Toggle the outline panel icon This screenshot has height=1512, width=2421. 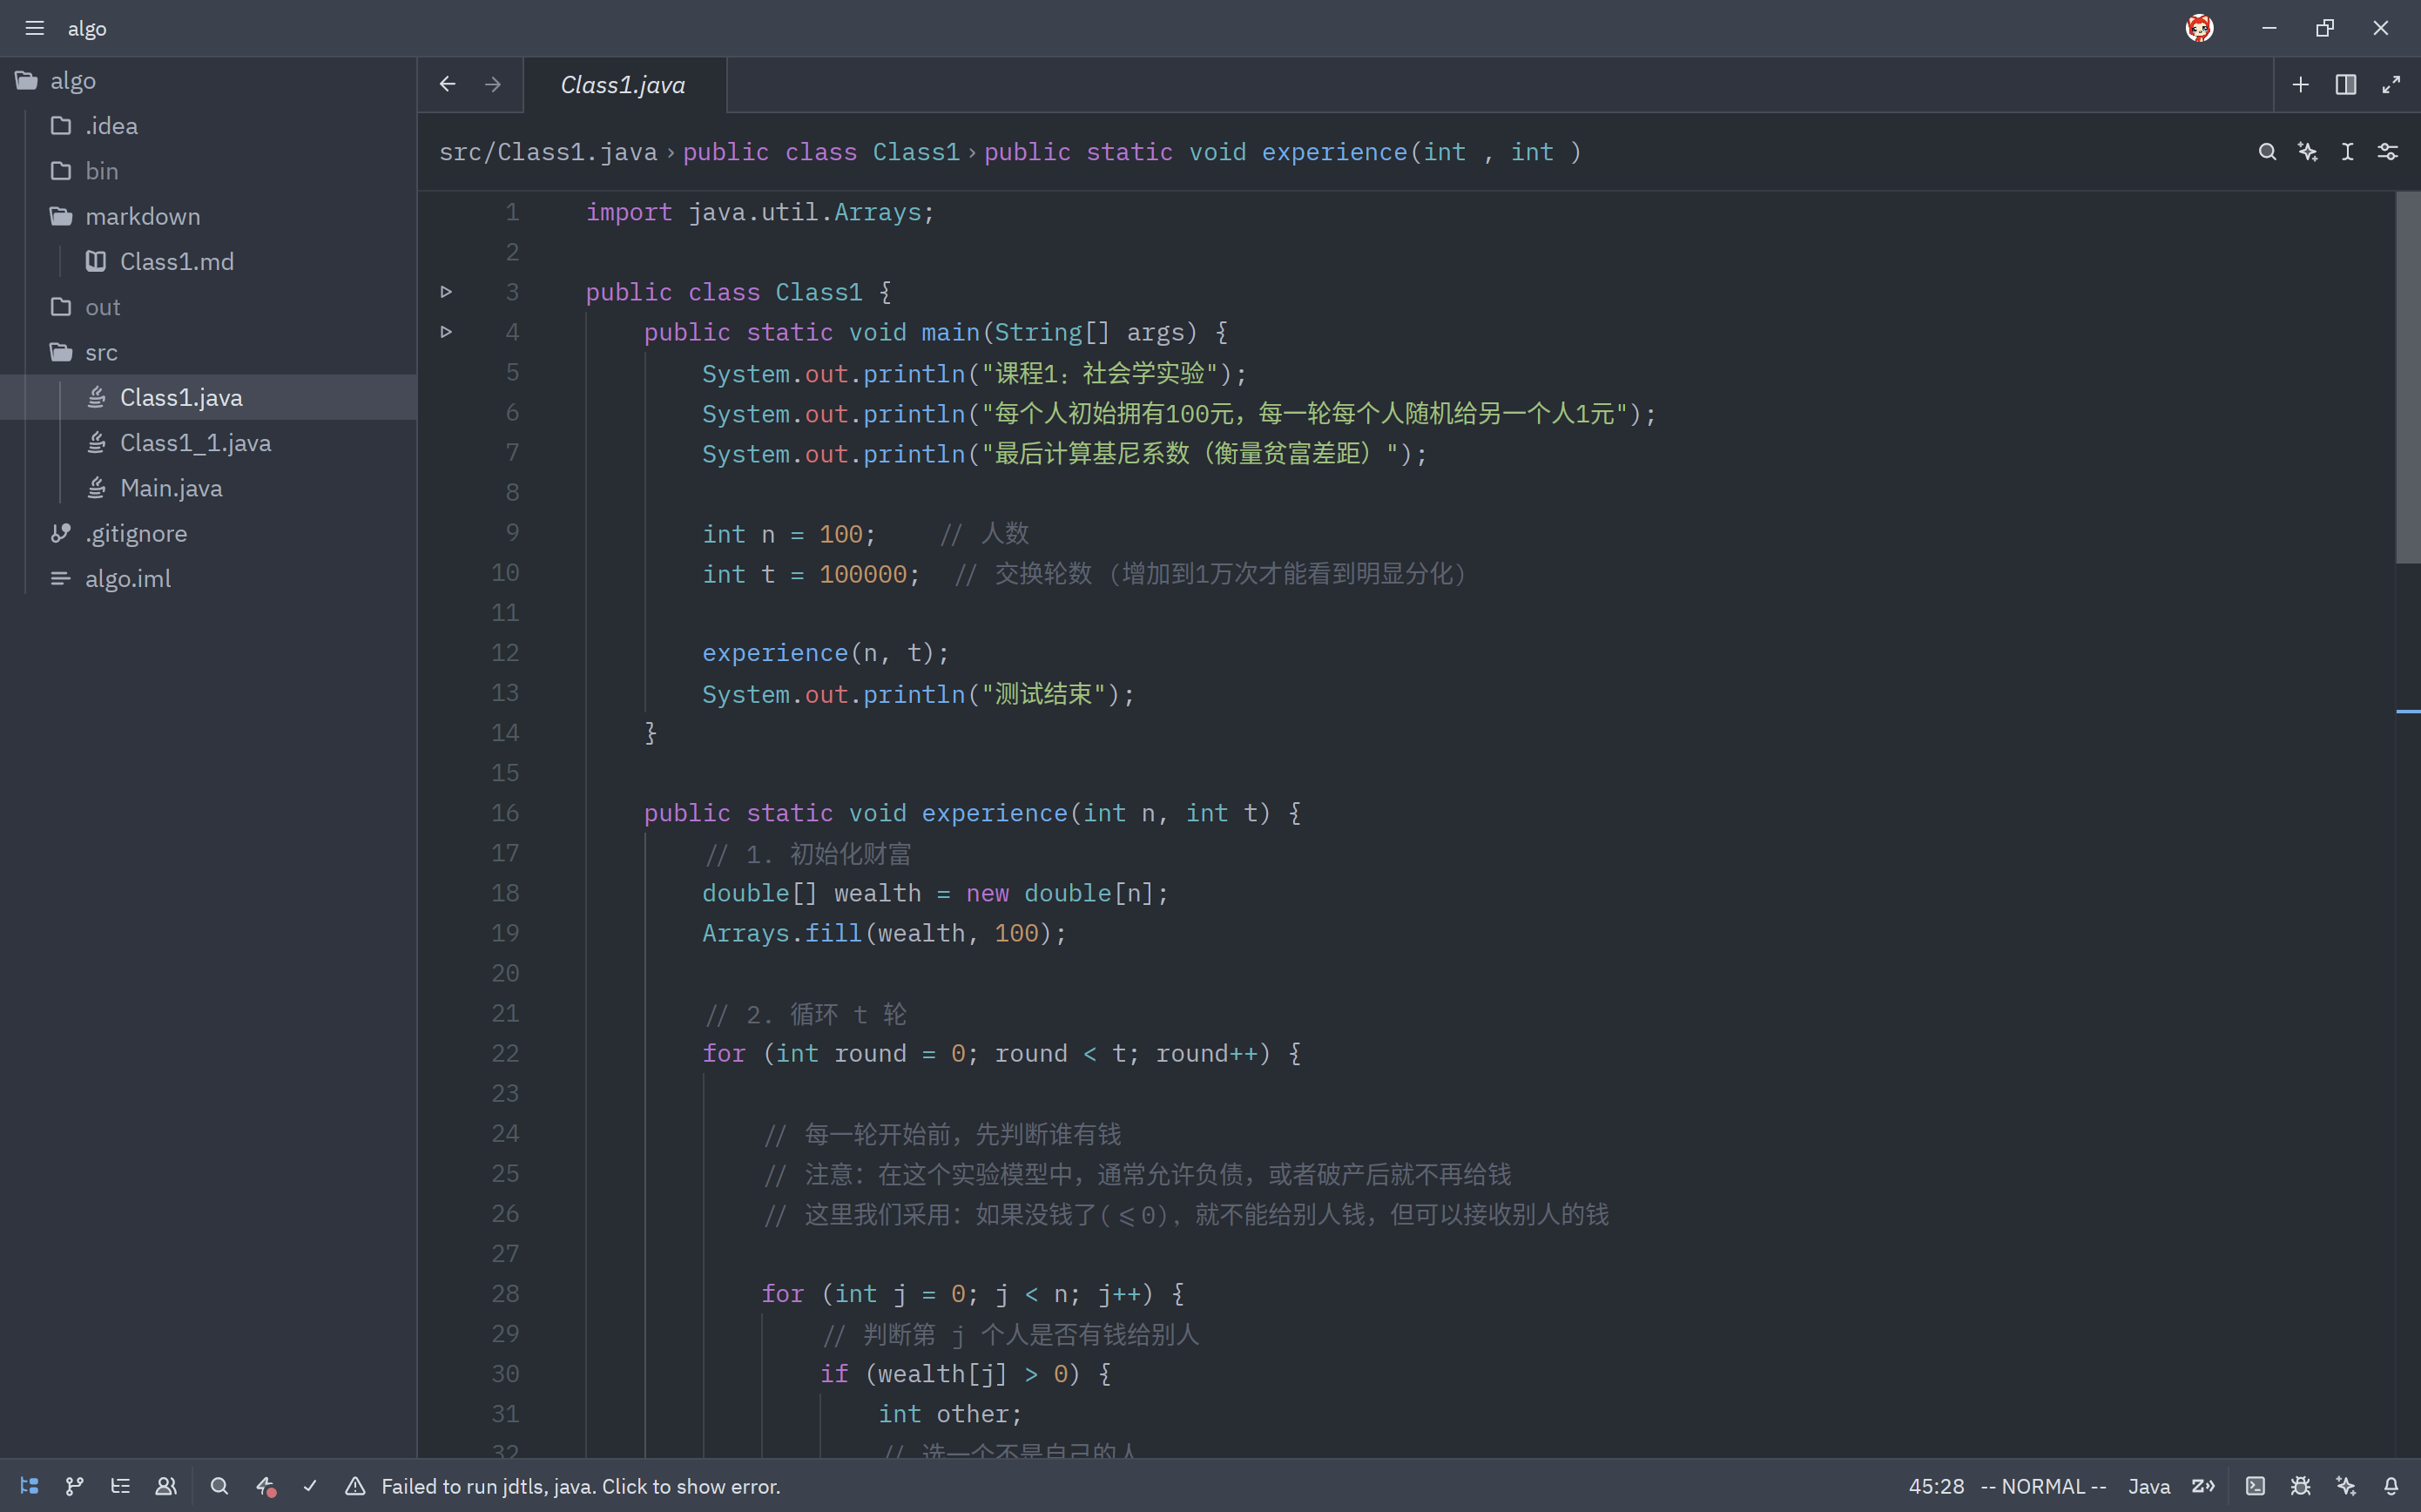(x=120, y=1486)
